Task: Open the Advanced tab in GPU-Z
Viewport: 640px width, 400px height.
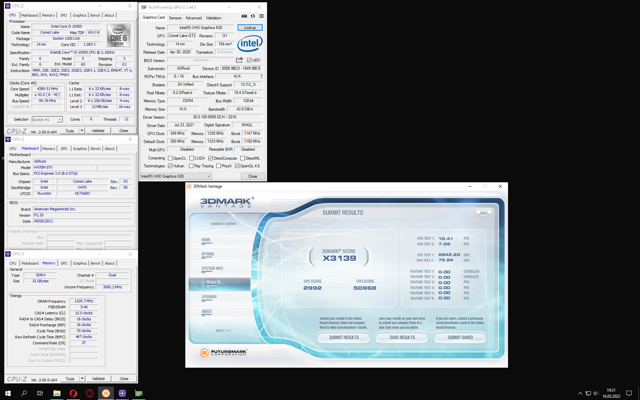Action: 194,18
